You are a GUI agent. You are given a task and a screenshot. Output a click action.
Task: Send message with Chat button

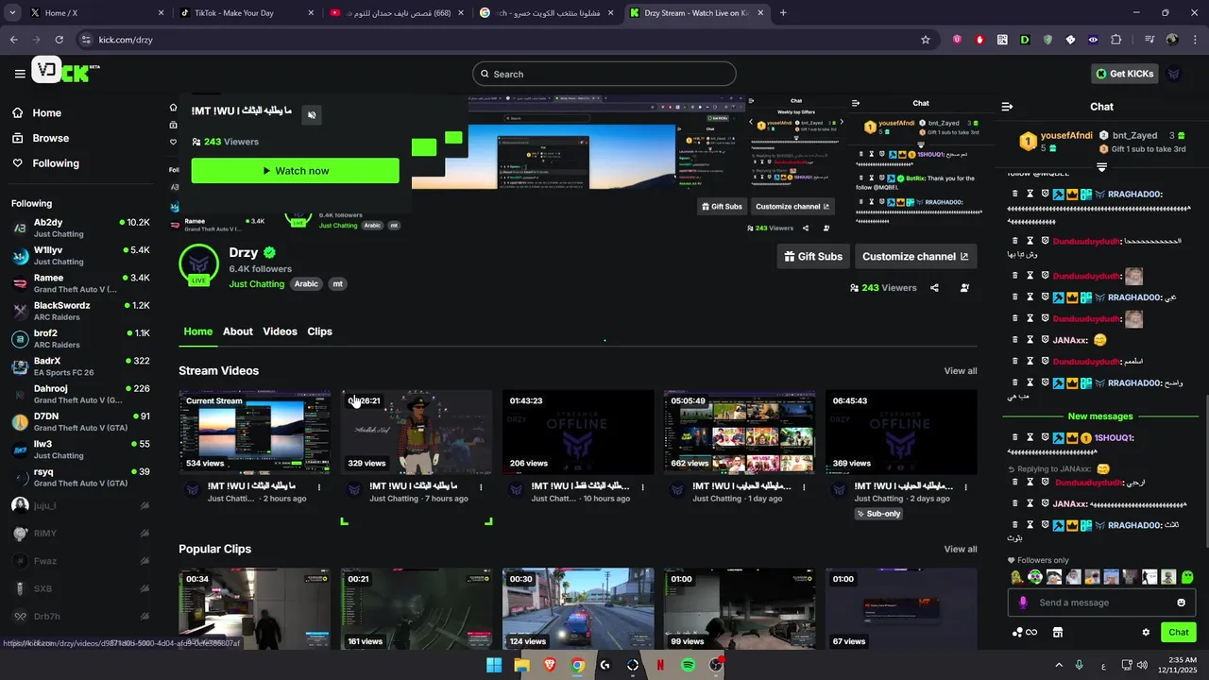pyautogui.click(x=1179, y=633)
